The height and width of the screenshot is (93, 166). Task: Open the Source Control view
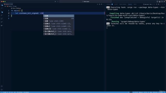2,12
